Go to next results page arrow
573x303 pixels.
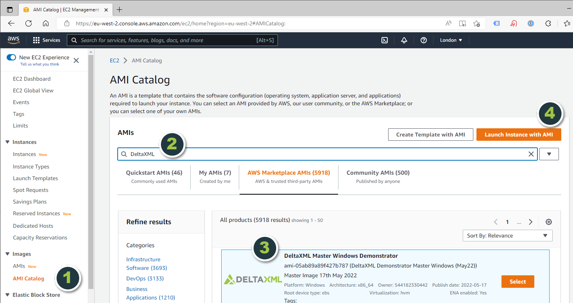pos(530,222)
